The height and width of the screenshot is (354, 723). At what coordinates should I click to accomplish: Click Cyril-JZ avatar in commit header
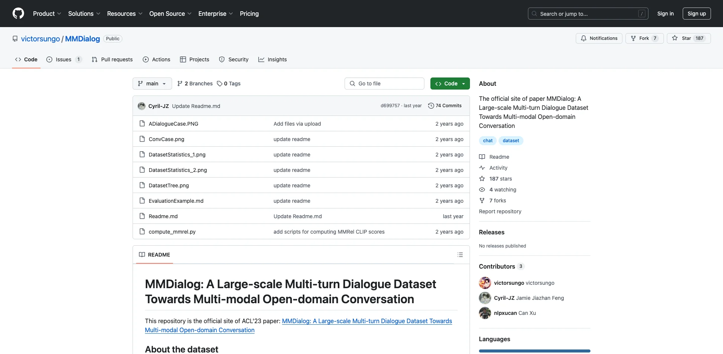click(x=142, y=106)
